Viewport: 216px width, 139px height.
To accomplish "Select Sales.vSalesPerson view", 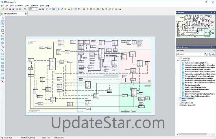I will tap(192, 92).
